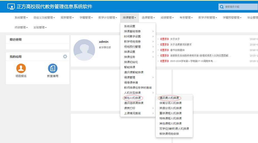This screenshot has width=258, height=143.
Task: Open the 系统管理 dropdown menu
Action: click(x=21, y=18)
